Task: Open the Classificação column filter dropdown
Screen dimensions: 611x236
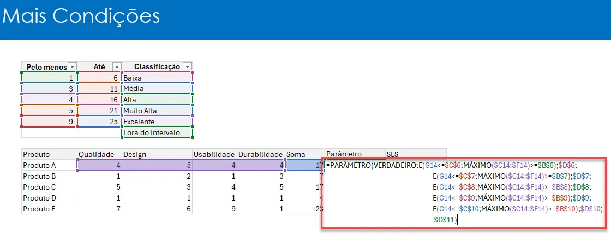Action: click(x=188, y=67)
